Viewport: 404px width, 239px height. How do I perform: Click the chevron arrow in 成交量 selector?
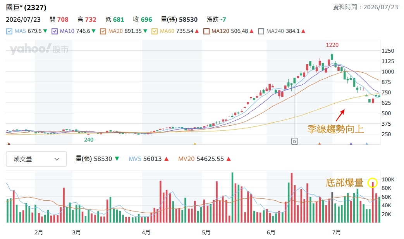[x=57, y=159]
